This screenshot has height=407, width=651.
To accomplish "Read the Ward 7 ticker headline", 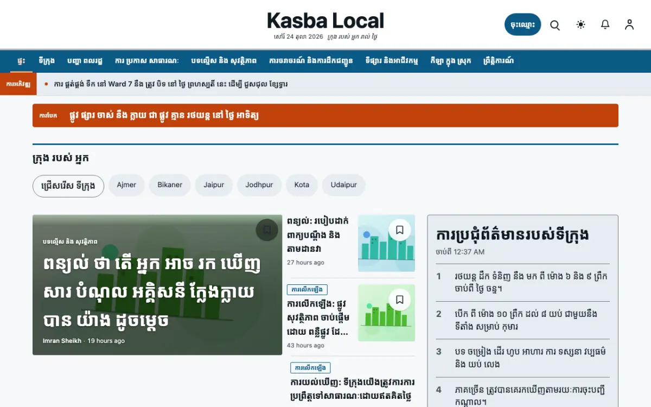I will tap(171, 84).
